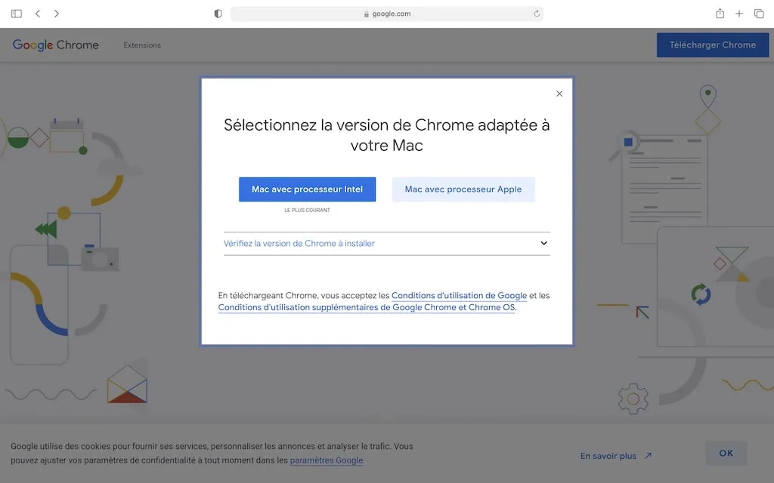Click the Google Chrome logo
This screenshot has width=774, height=483.
(x=54, y=45)
